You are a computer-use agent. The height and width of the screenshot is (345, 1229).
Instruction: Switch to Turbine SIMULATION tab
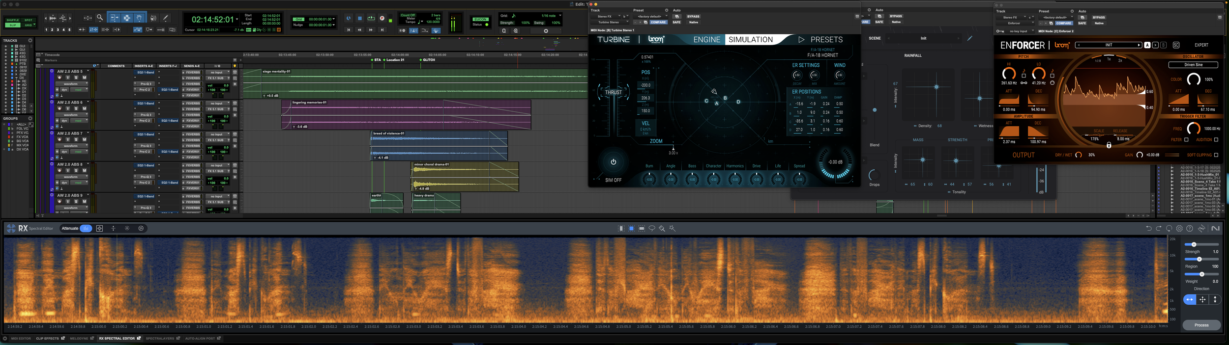tap(750, 40)
